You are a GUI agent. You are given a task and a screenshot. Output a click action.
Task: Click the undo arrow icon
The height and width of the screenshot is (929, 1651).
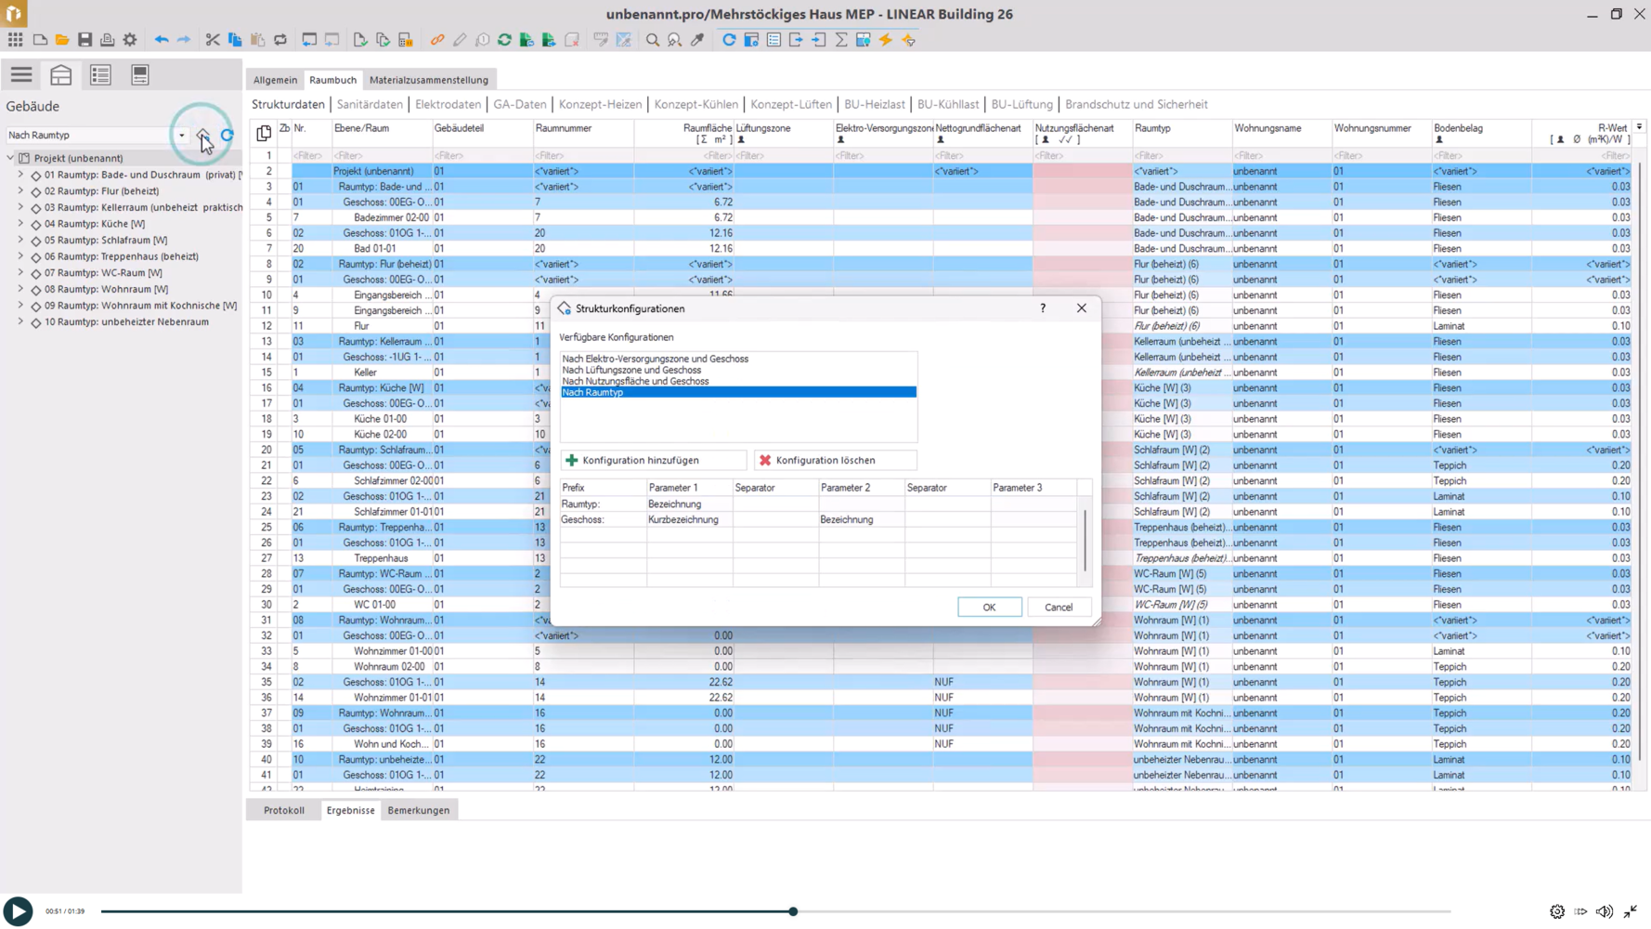coord(162,40)
